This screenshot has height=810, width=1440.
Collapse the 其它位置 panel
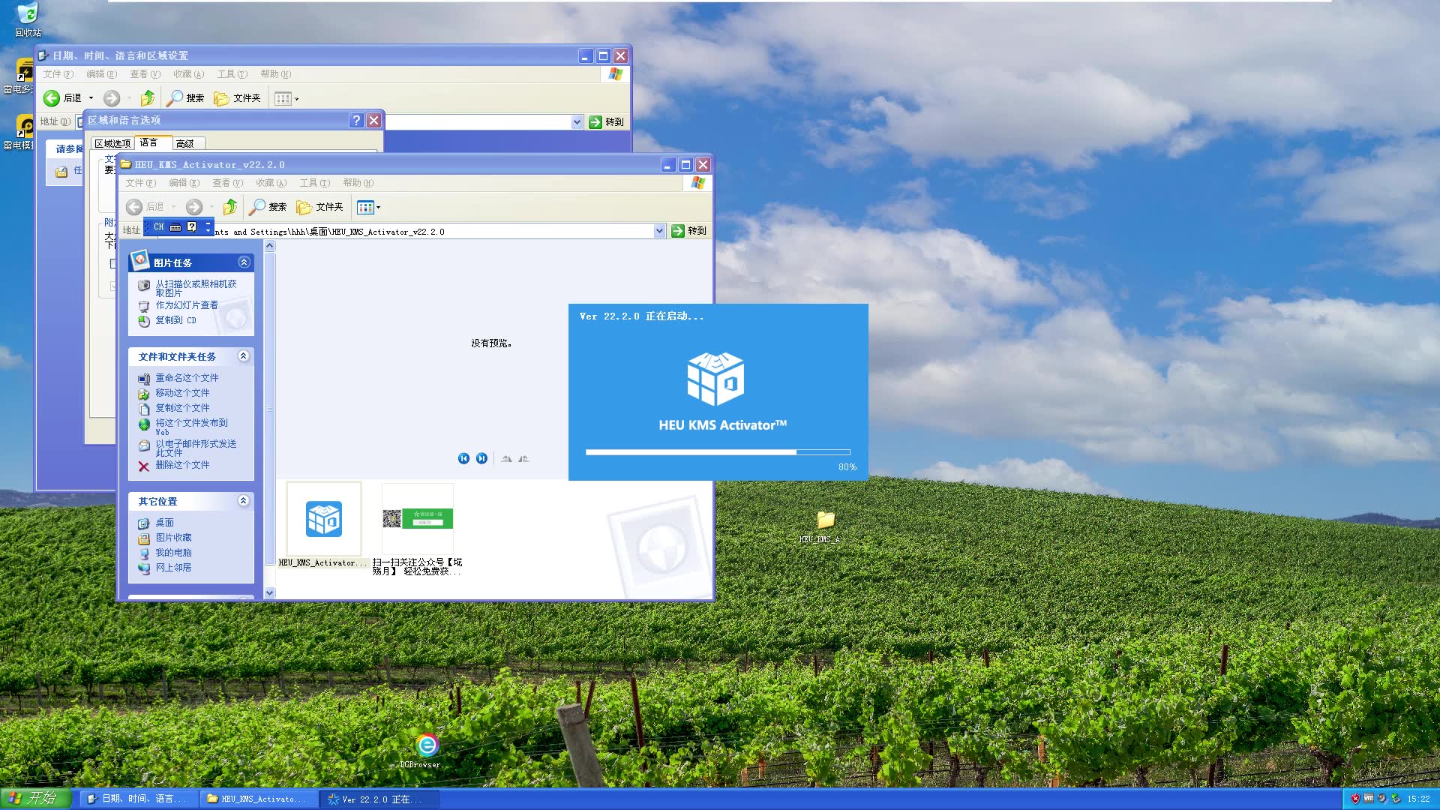click(244, 500)
